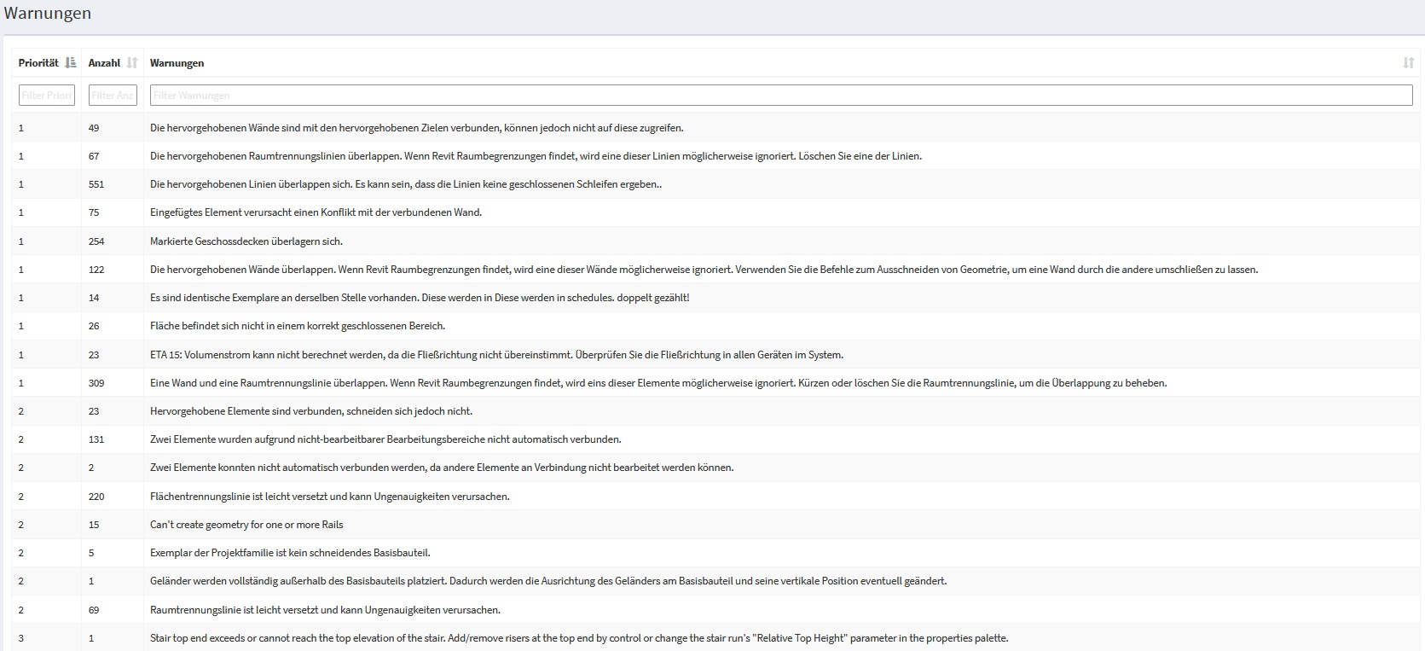Click into the Anzahl filter box
The height and width of the screenshot is (651, 1425).
pyautogui.click(x=113, y=96)
